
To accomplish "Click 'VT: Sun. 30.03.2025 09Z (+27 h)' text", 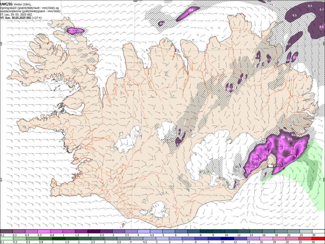I will [21, 18].
